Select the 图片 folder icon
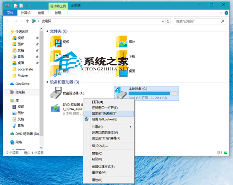 122,42
